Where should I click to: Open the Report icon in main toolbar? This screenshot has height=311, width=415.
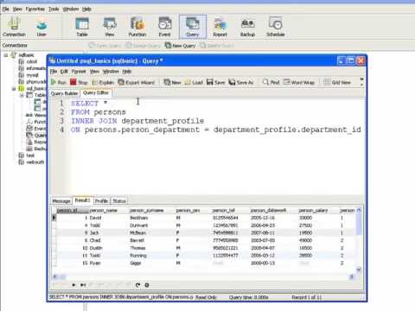tap(220, 27)
